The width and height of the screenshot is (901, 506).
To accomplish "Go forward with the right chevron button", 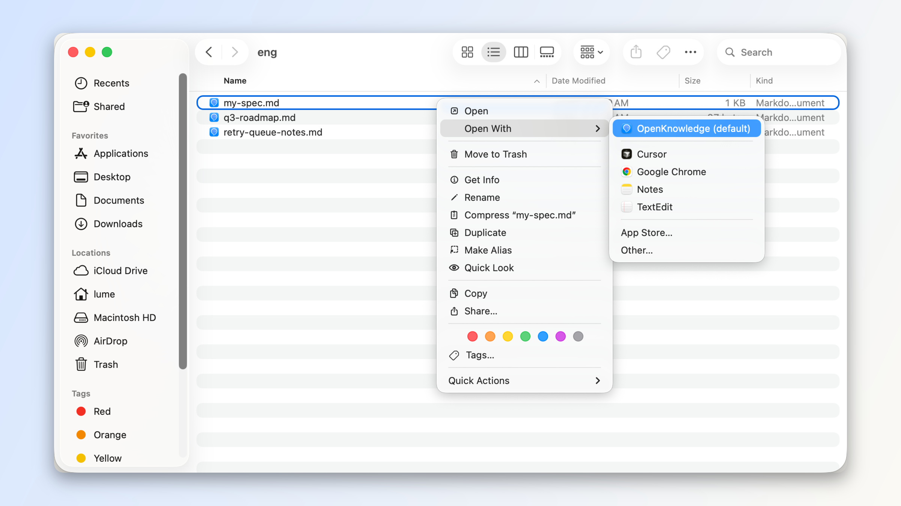I will click(x=235, y=52).
